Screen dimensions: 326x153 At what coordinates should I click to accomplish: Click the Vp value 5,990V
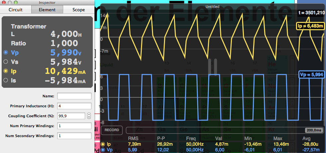66,53
